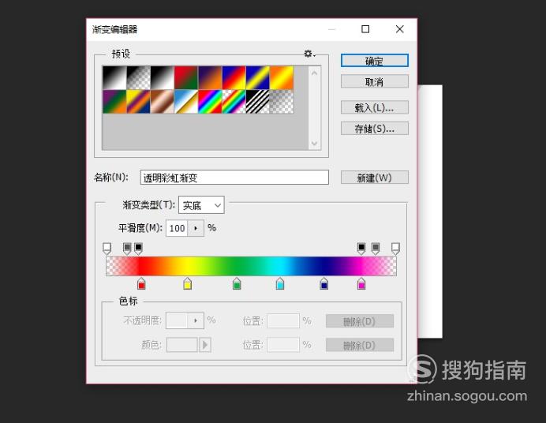
Task: Pick the chrome gradient preset
Action: (x=186, y=101)
